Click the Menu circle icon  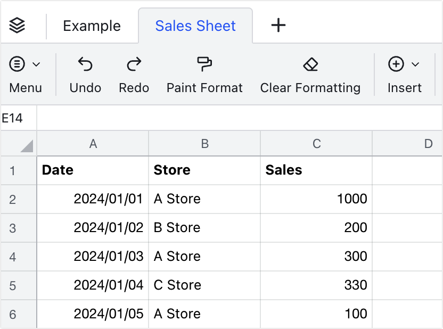coord(18,64)
